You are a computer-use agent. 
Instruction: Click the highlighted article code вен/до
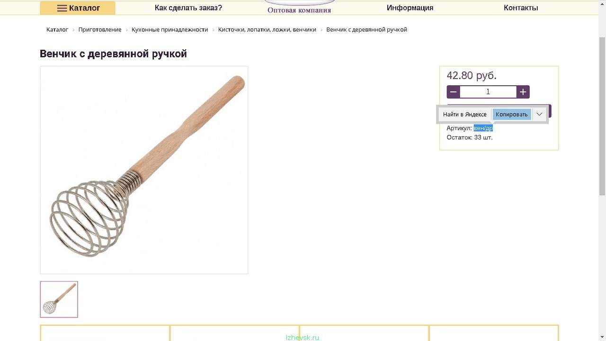(483, 128)
